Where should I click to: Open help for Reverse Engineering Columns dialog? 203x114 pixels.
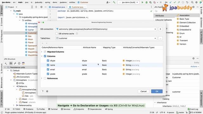click(43, 91)
